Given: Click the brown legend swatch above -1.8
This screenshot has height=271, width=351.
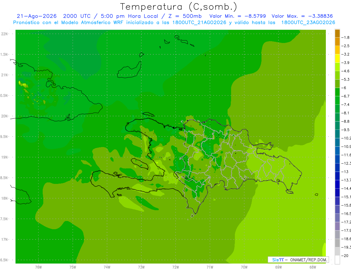Looking at the screenshot, I should tap(337, 33).
